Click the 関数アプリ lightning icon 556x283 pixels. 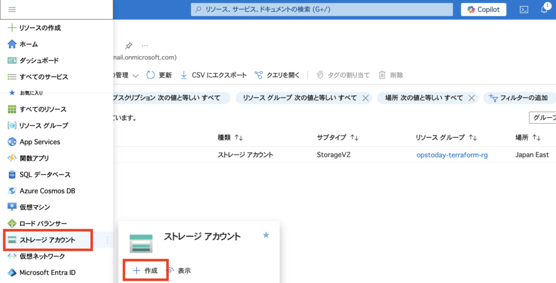click(12, 158)
